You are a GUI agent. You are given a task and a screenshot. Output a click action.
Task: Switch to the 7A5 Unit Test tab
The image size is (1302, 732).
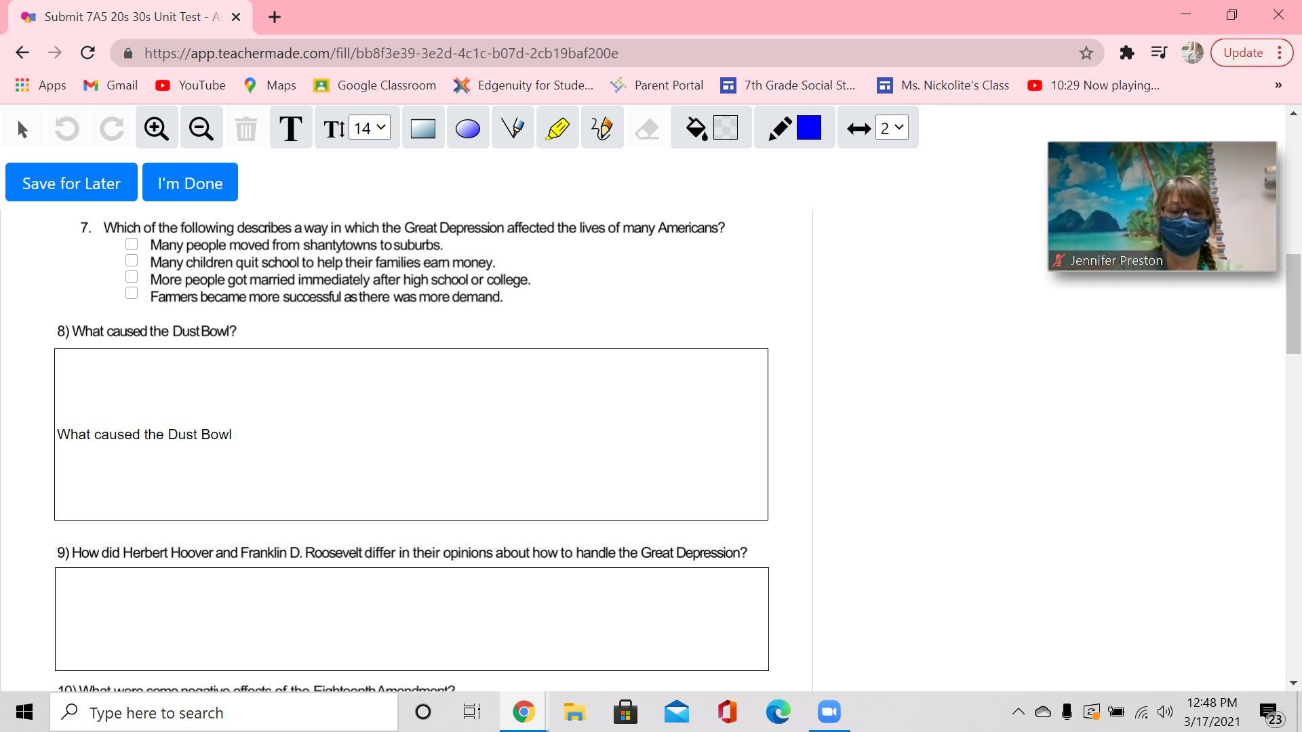[129, 17]
